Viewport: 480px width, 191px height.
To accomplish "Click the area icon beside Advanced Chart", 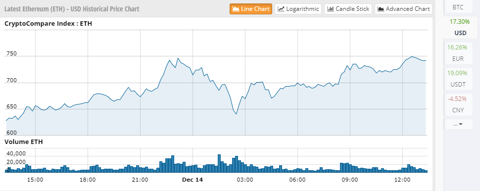I will point(381,9).
